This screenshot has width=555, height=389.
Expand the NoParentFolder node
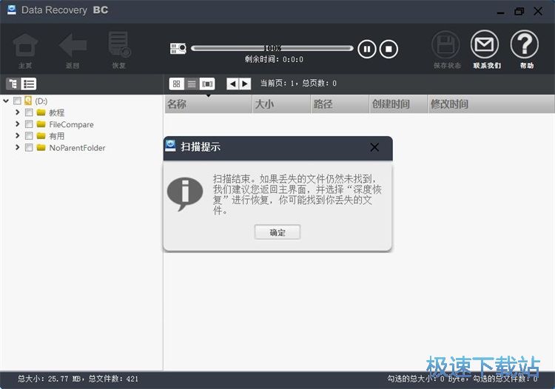pyautogui.click(x=17, y=147)
